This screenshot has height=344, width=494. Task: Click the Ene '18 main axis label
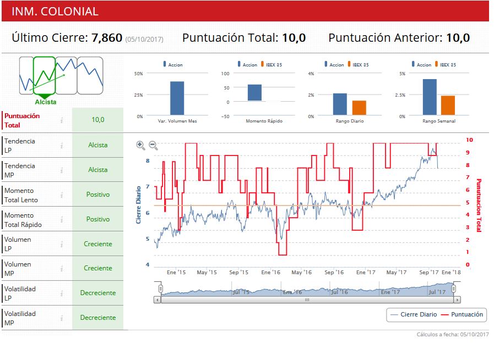451,273
